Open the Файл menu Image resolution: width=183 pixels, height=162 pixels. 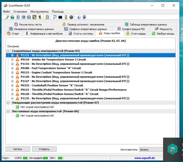pyautogui.click(x=7, y=12)
